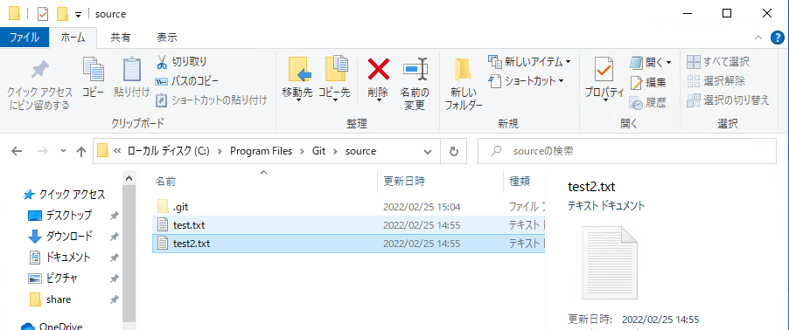Open recent locations dropdown arrow
Image resolution: width=789 pixels, height=330 pixels.
click(x=63, y=151)
